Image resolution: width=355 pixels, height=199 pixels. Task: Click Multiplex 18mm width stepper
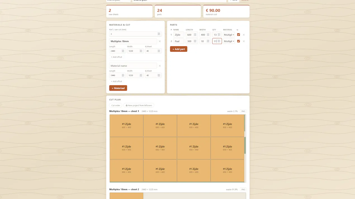141,51
